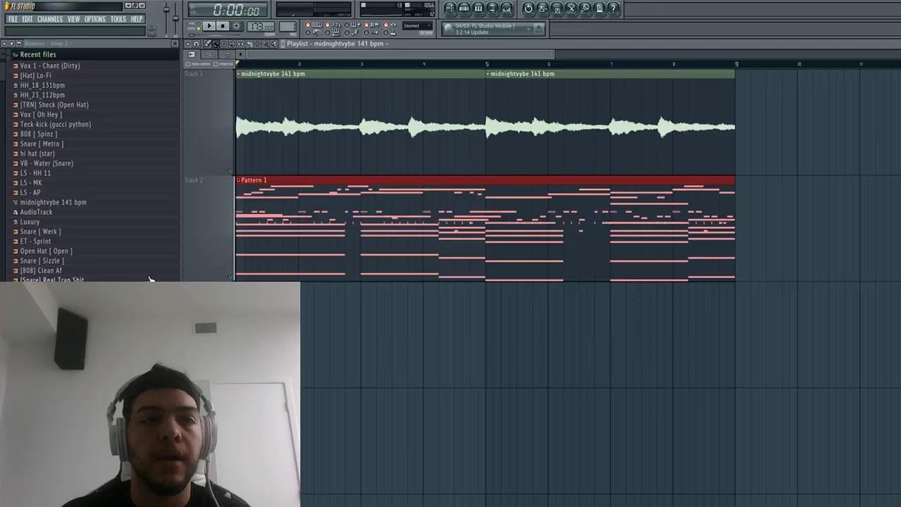The width and height of the screenshot is (901, 507).
Task: Collapse the Recent files folder
Action: tap(38, 54)
